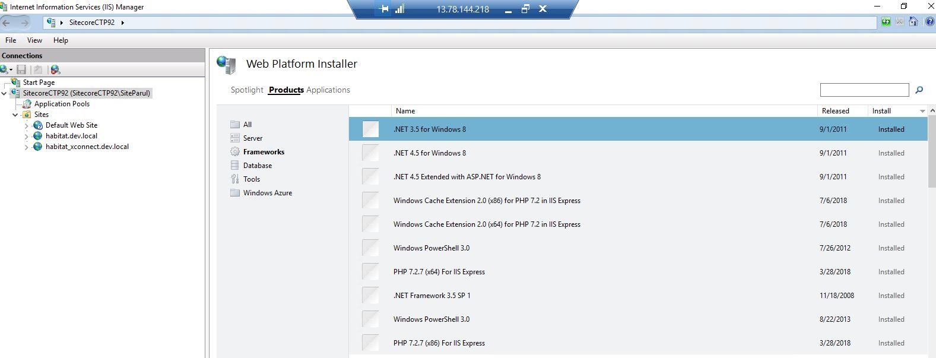Expand the habitat.dev.local node
This screenshot has width=936, height=358.
27,136
